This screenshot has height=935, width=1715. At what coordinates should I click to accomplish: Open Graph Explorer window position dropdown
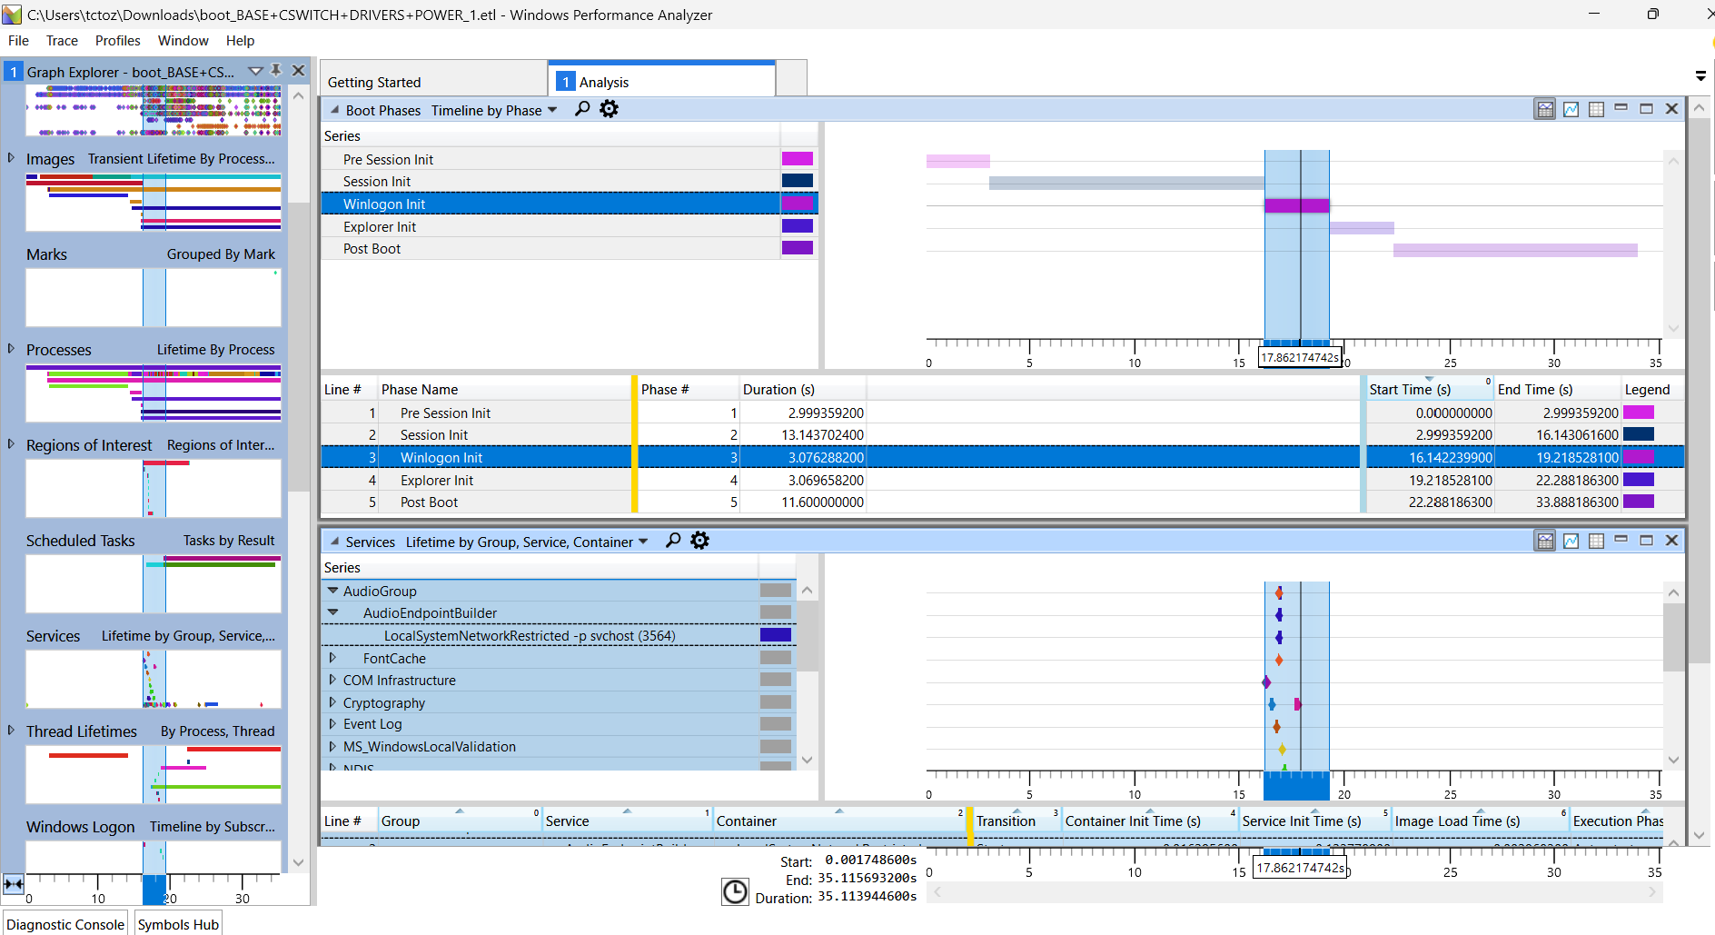pos(255,71)
